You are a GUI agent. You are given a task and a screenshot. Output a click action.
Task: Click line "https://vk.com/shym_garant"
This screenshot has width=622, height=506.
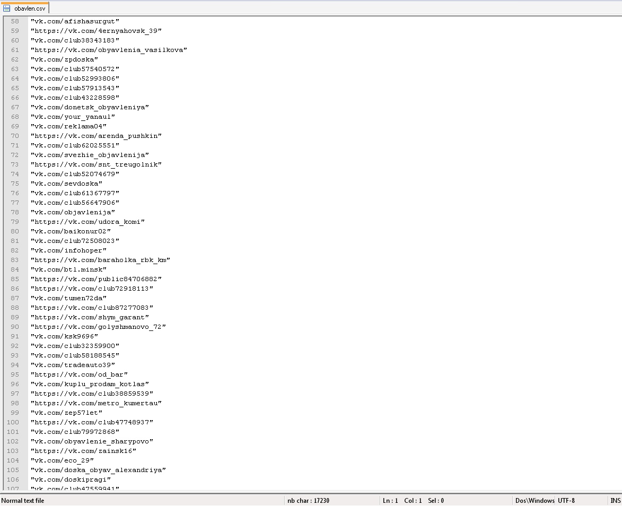coord(90,317)
